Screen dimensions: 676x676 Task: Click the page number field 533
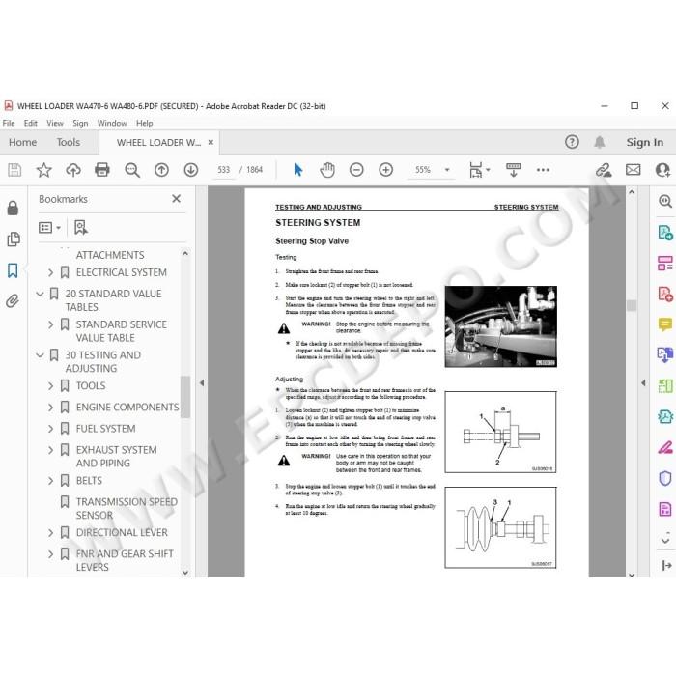[224, 170]
